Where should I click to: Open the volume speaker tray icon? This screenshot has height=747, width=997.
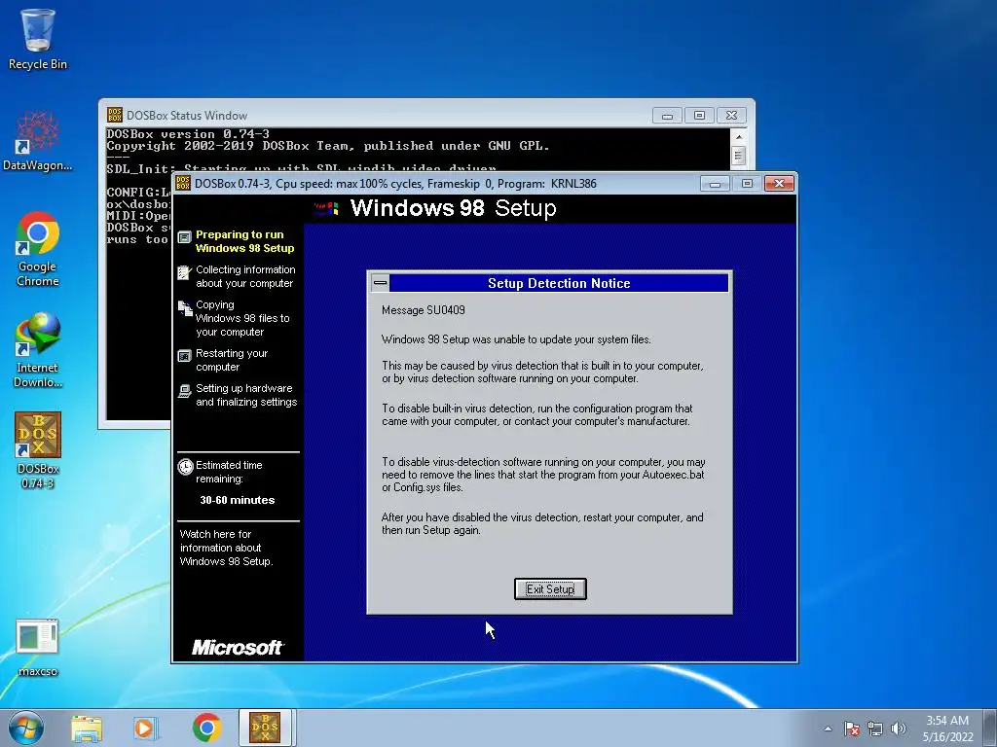pos(899,729)
